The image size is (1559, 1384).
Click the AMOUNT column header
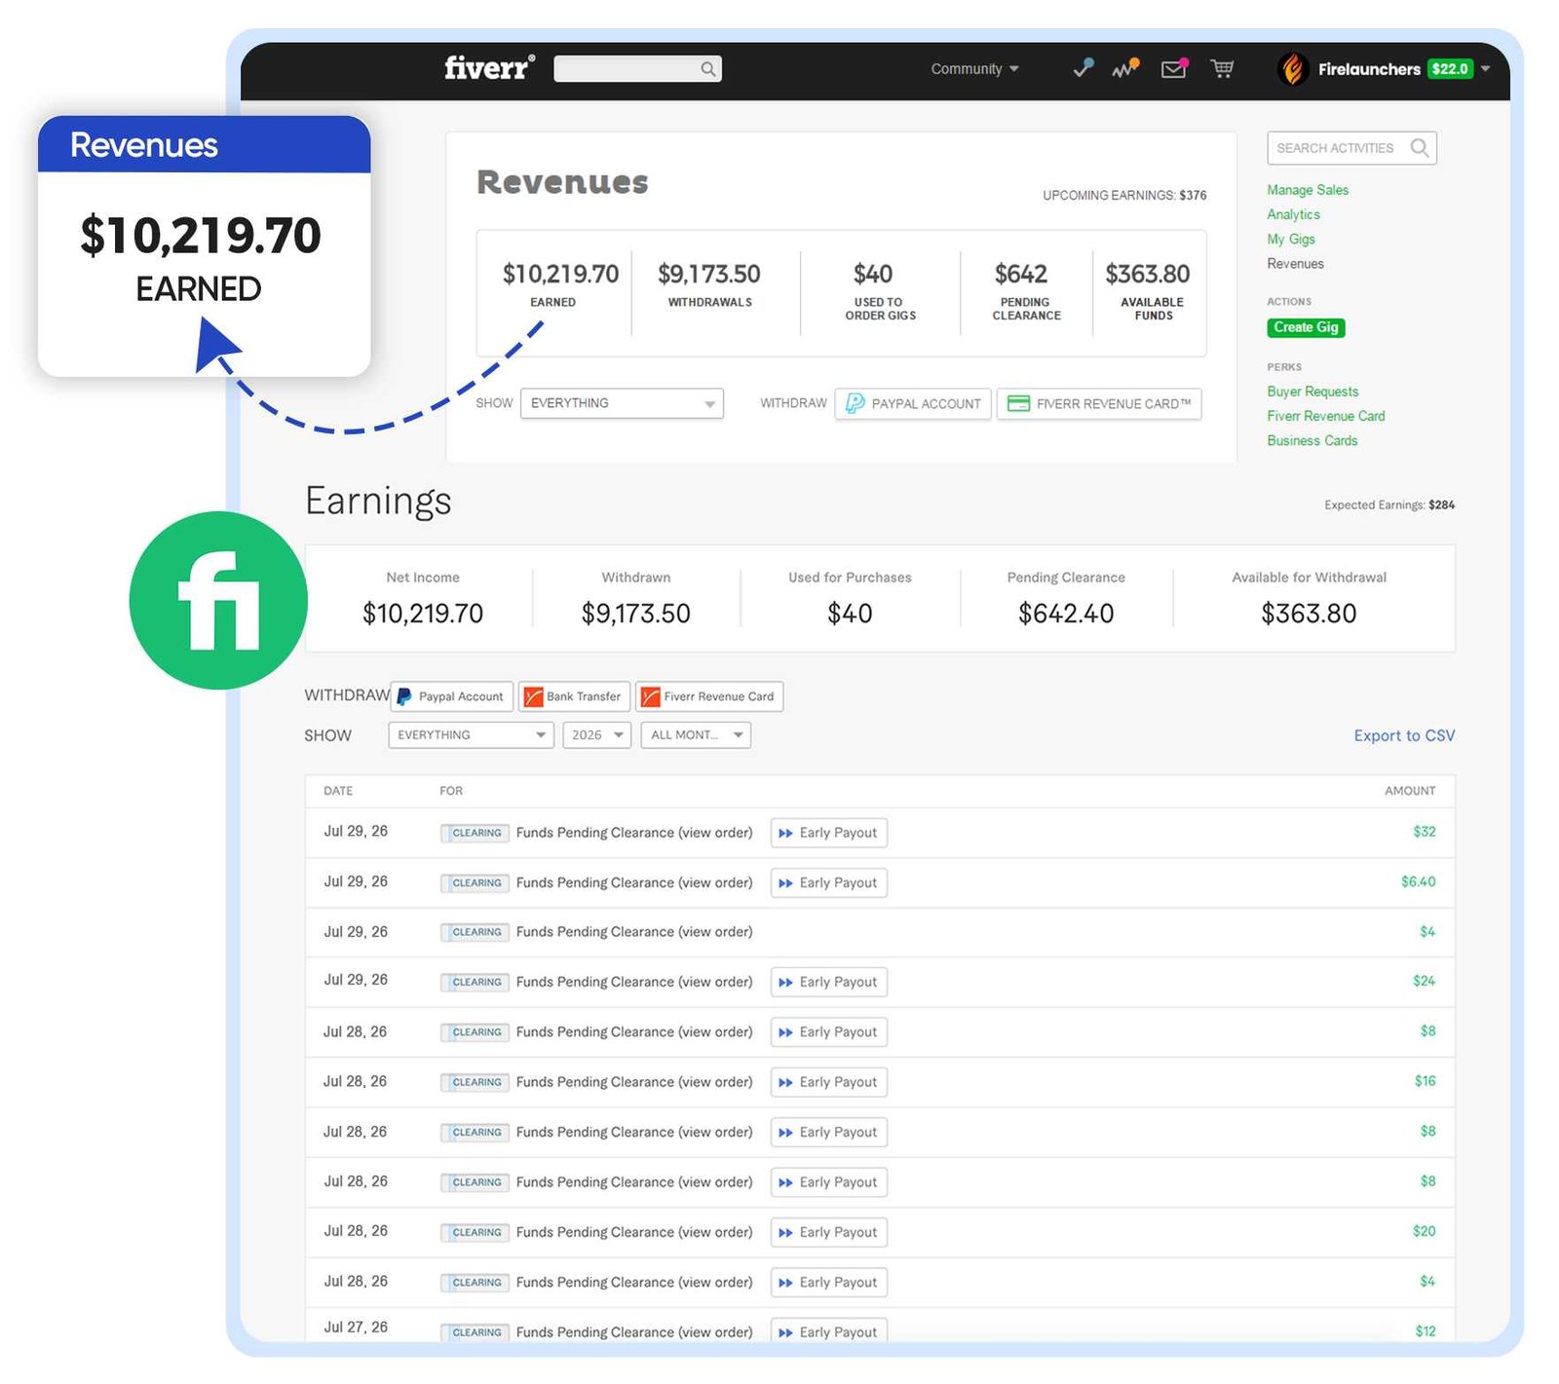1410,791
